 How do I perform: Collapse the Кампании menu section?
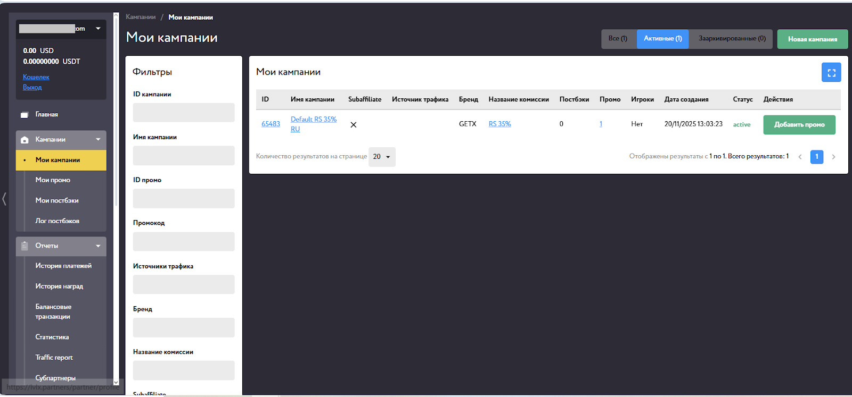point(98,140)
